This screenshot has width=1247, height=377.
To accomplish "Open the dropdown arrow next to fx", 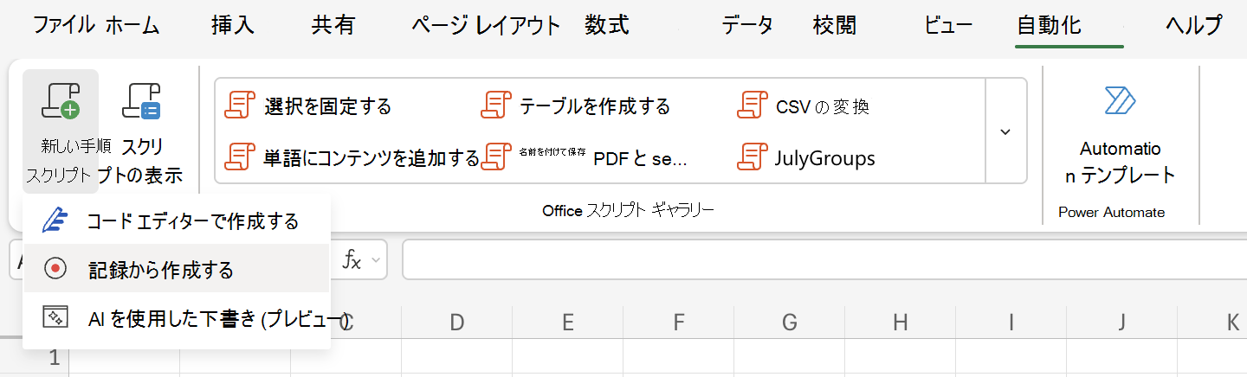I will click(376, 260).
